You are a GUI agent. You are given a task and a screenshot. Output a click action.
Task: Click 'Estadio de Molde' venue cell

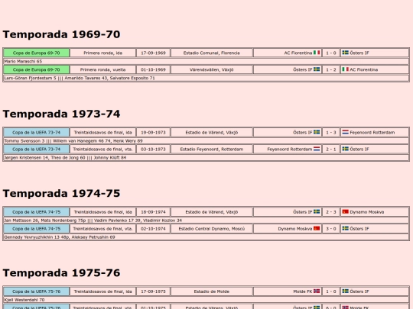212,291
